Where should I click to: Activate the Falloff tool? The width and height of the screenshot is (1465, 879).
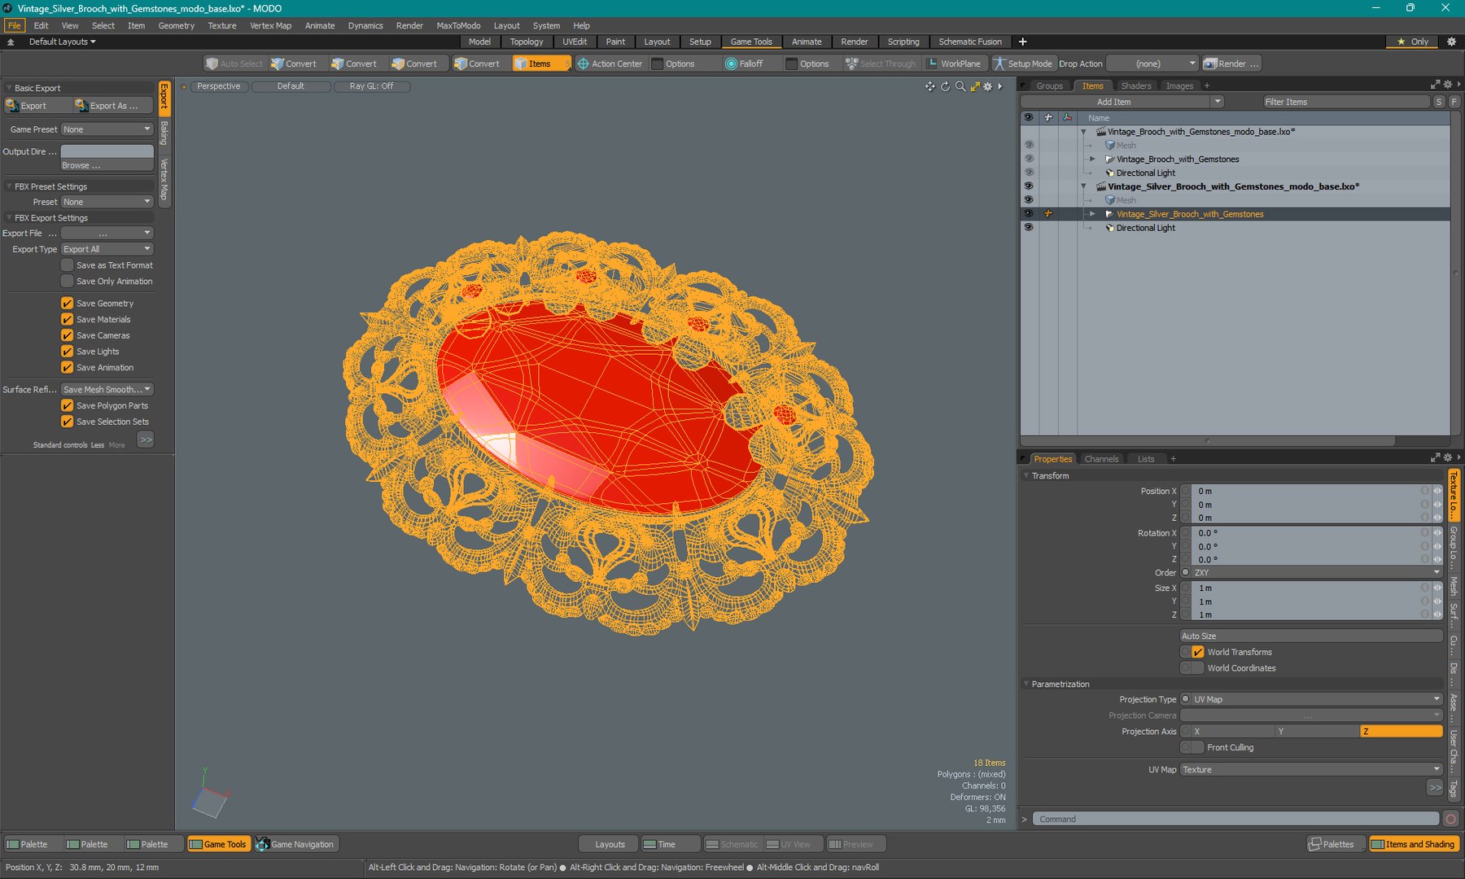[x=744, y=63]
